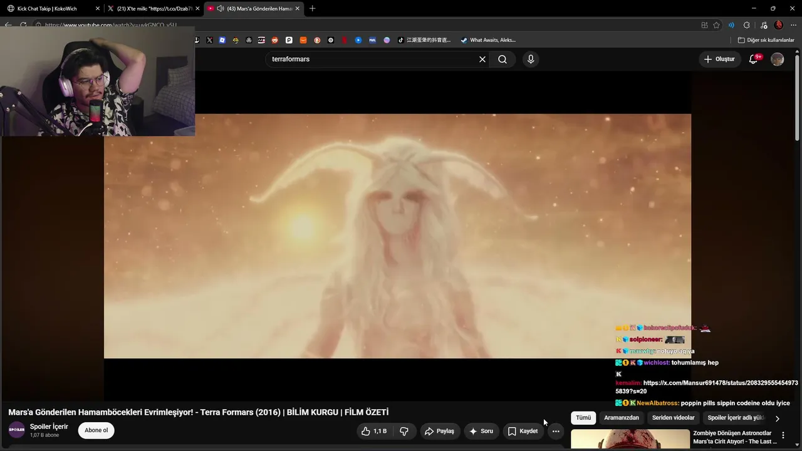Open the X bookmark in bookmarks bar
The width and height of the screenshot is (802, 451).
point(209,40)
